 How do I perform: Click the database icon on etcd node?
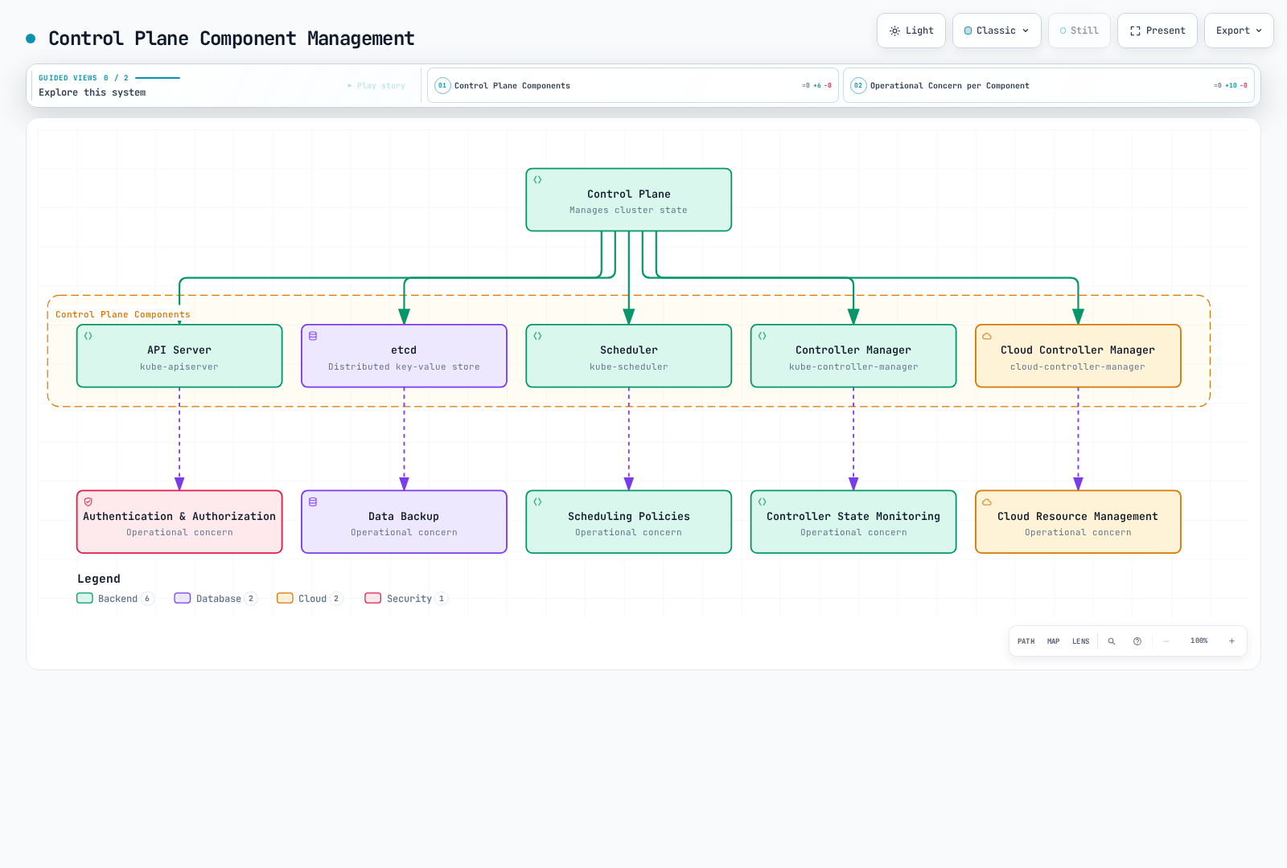(x=313, y=336)
